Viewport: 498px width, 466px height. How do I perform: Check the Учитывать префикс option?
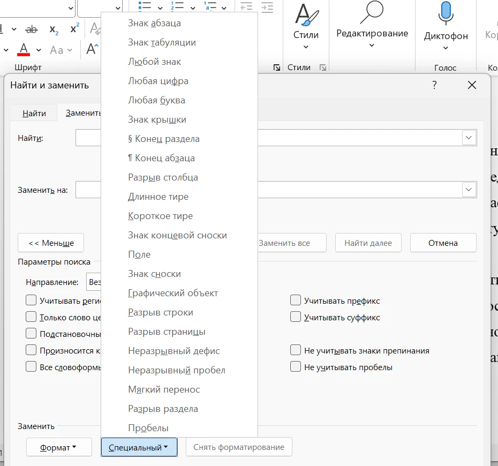pos(296,300)
